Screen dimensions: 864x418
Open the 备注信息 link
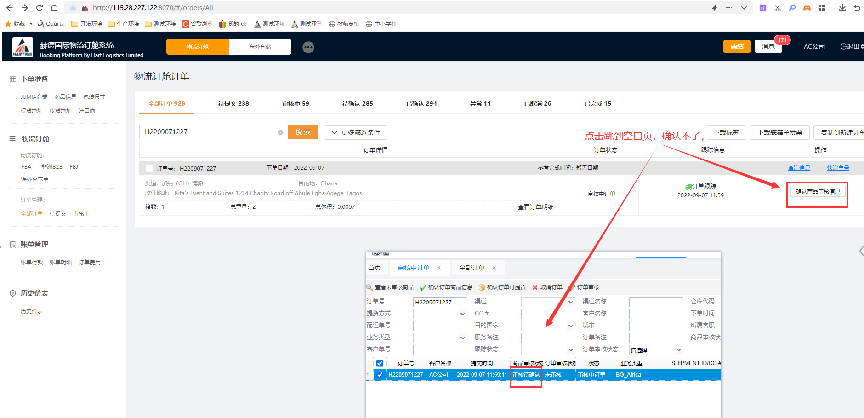coord(799,168)
